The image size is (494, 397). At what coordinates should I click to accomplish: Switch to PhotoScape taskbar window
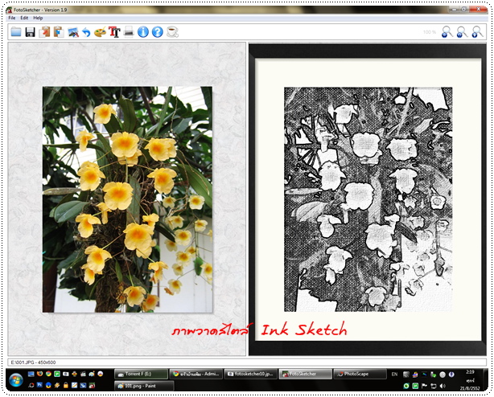360,374
